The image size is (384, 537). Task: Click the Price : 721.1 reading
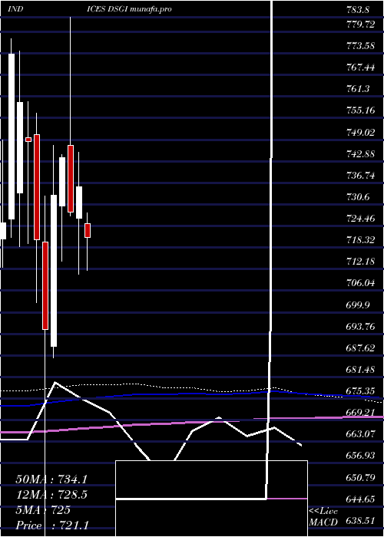click(51, 525)
